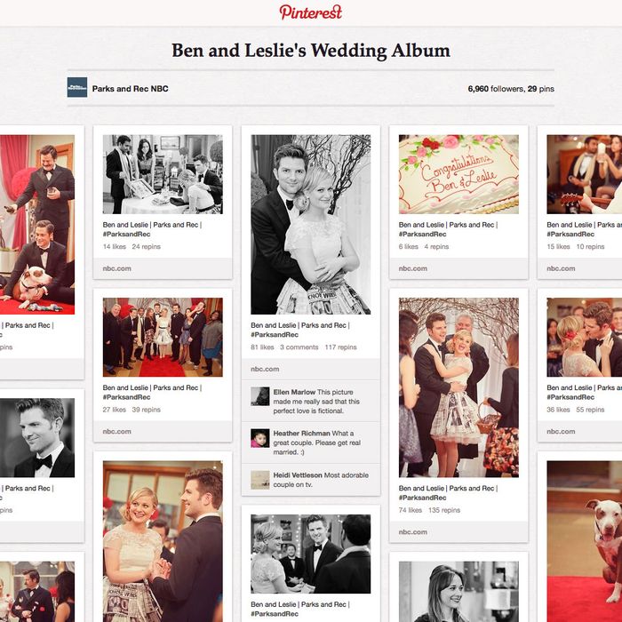This screenshot has width=622, height=622.
Task: Open the Congratulations Ben & Leslie cake pin
Action: tap(459, 174)
